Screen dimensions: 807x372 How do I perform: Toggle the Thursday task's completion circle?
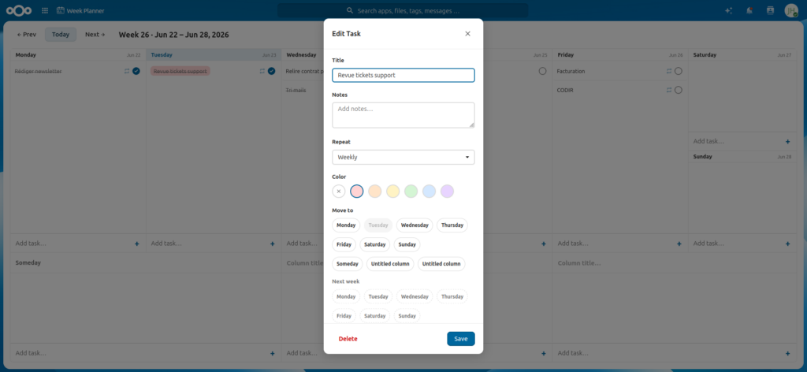[542, 71]
